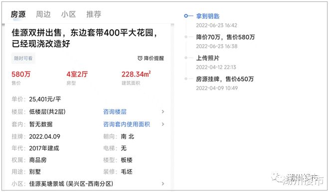Open the 咨询套内使用面积 link
The image size is (329, 192).
[127, 125]
